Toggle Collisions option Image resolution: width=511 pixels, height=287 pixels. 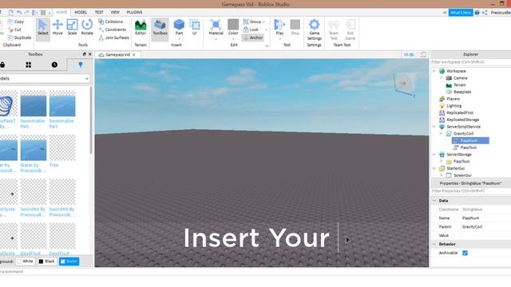point(111,22)
